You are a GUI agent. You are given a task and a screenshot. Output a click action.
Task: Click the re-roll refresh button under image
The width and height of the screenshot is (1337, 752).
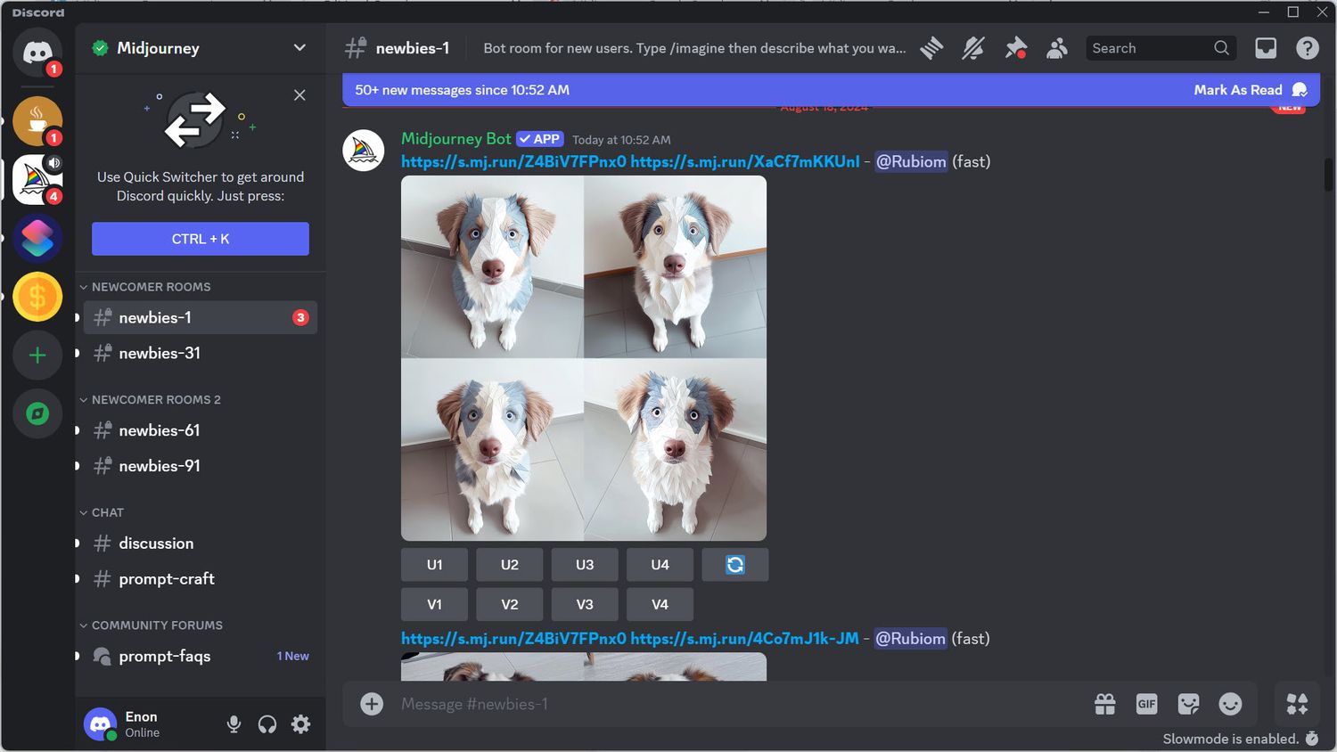tap(734, 565)
